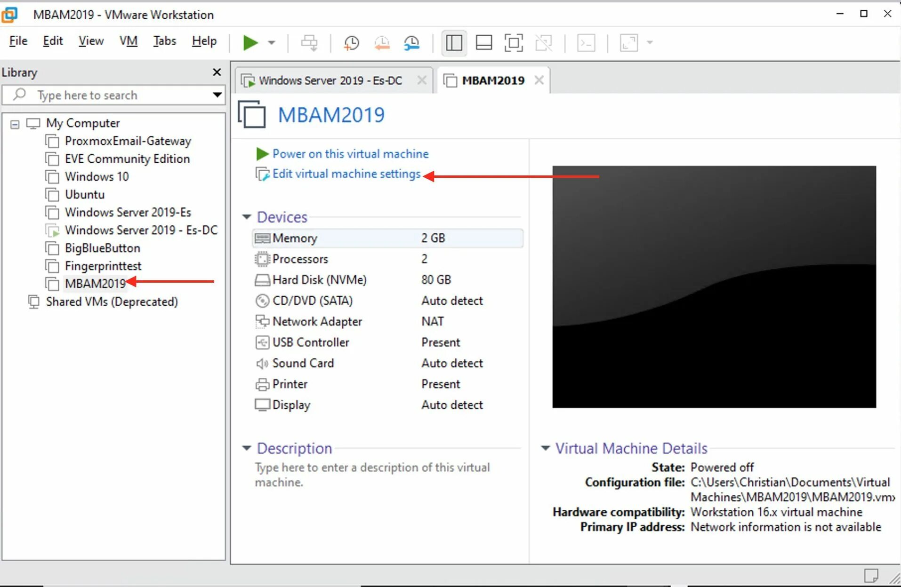Open the Tabs menu

pyautogui.click(x=164, y=41)
